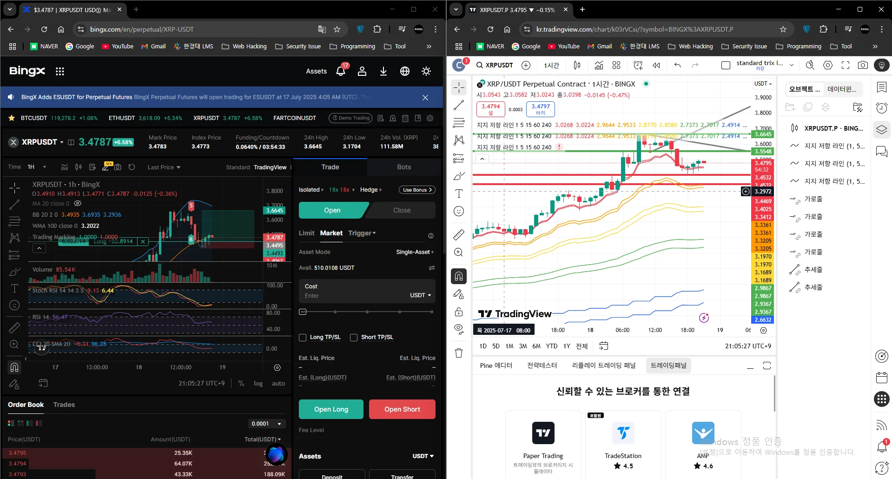Dismiss the ESUSDT announcement banner
Viewport: 892px width, 479px height.
(x=425, y=98)
